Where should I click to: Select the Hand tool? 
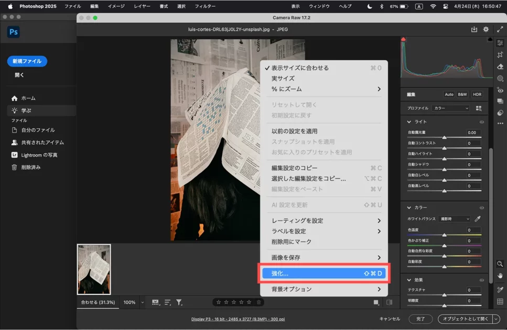click(500, 276)
